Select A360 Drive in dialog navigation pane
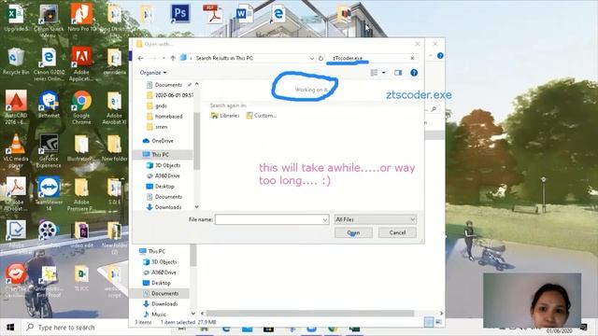 click(x=164, y=175)
